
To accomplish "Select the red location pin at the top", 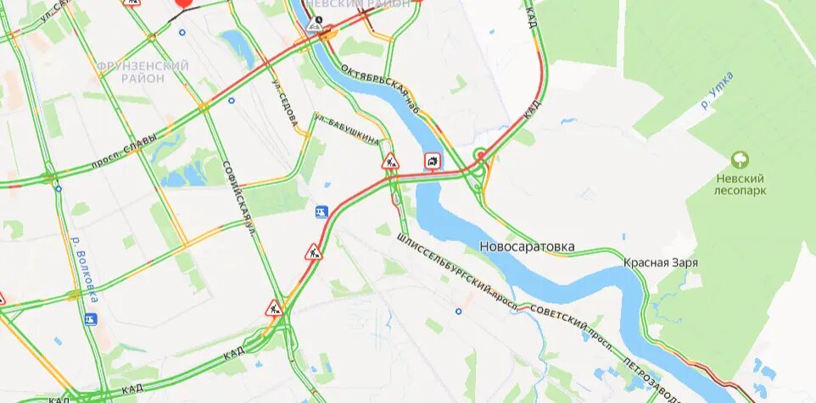I will click(x=183, y=2).
